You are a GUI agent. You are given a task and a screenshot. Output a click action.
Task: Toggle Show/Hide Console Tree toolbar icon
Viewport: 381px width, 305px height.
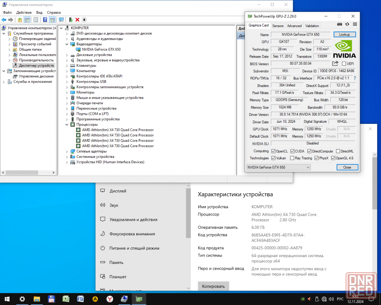[x=27, y=20]
